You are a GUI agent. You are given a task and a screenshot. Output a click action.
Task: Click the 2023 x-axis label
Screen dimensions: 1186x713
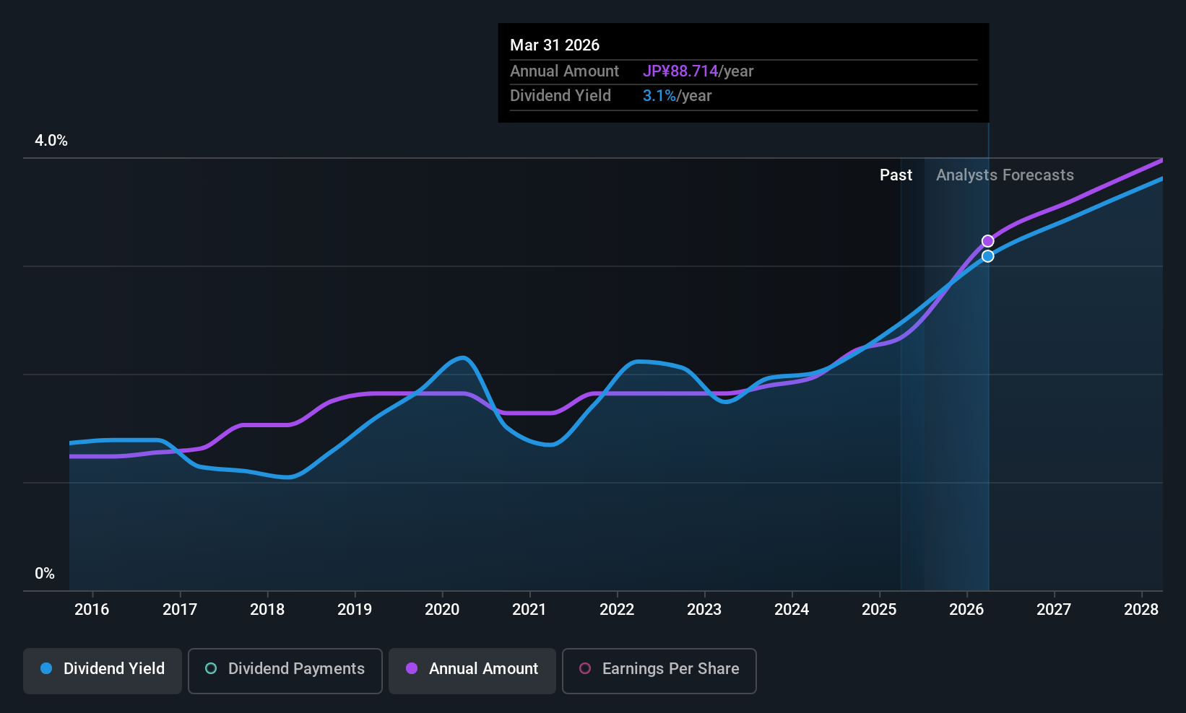click(x=704, y=610)
